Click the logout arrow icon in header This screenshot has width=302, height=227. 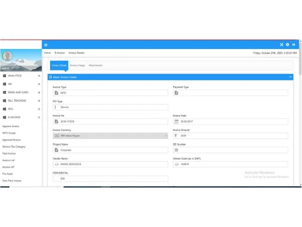(x=294, y=45)
